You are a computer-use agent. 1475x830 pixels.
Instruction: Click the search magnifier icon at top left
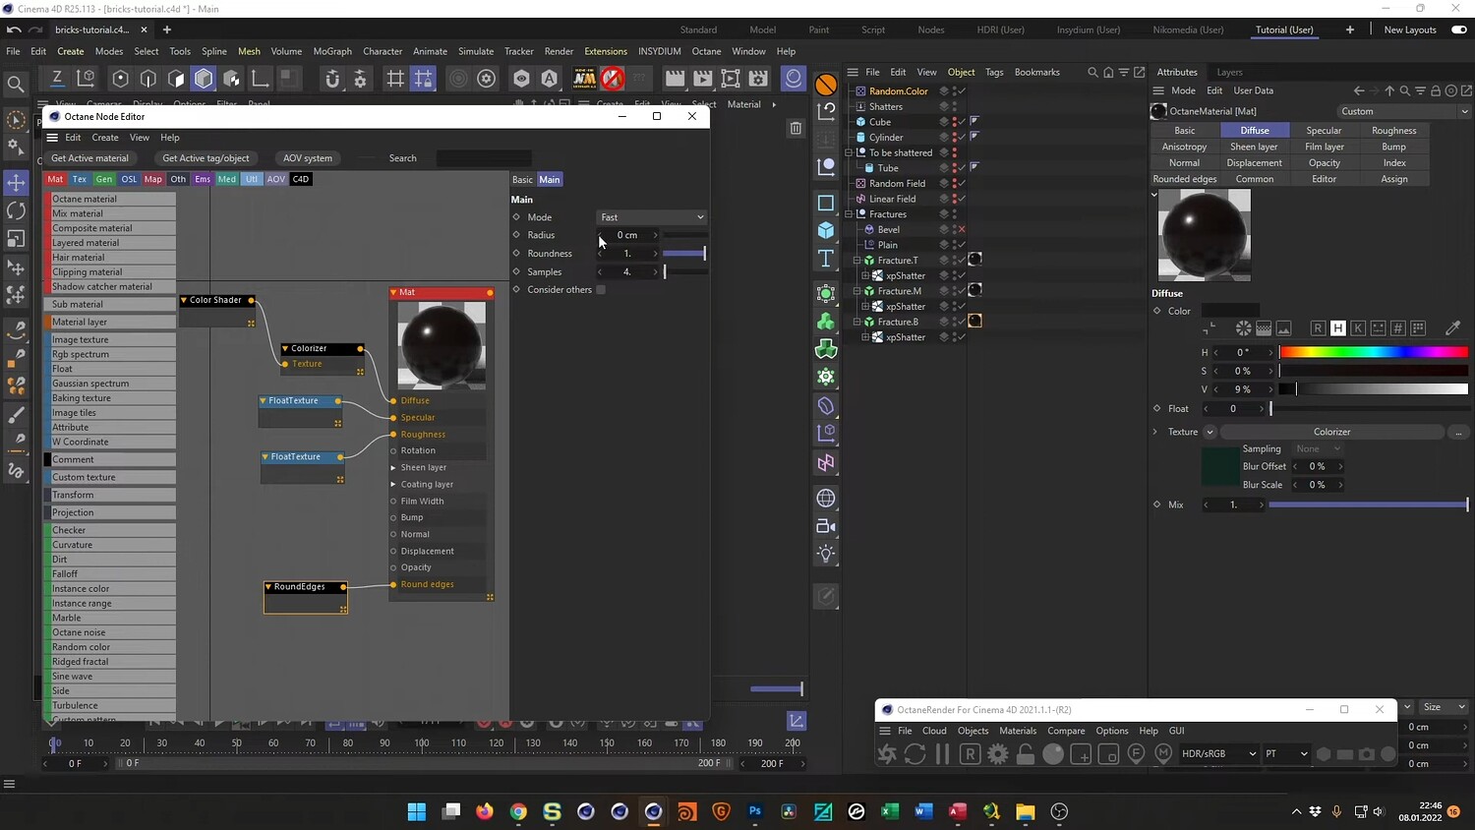pos(16,85)
